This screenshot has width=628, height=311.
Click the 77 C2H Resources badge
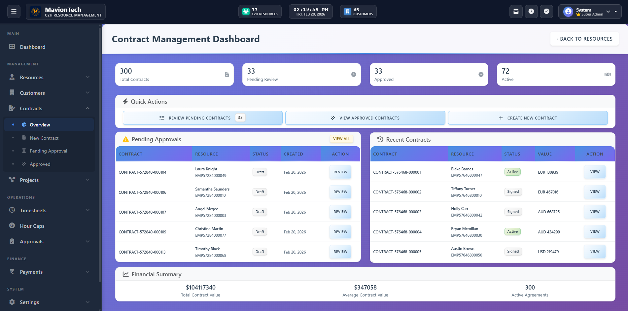point(260,12)
